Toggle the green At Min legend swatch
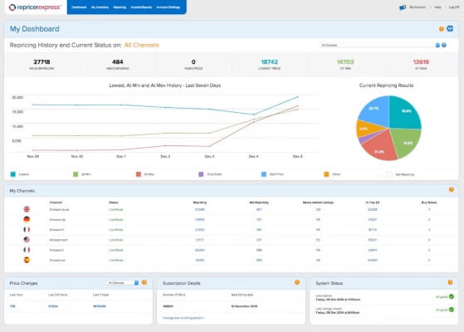The image size is (464, 332). [x=76, y=174]
